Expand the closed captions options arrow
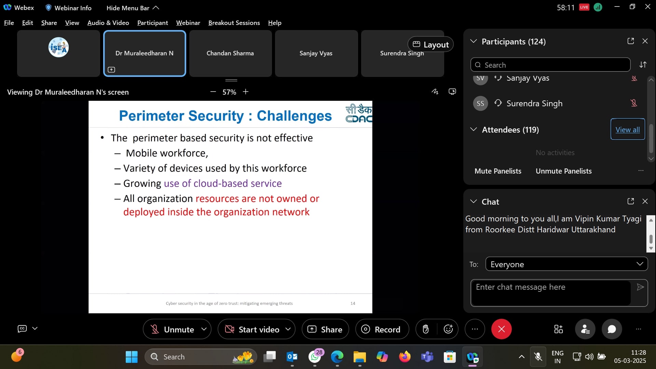 click(35, 328)
